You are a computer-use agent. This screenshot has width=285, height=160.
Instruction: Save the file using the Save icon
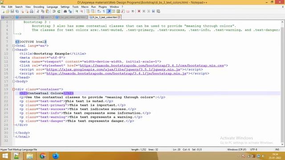click(12, 12)
